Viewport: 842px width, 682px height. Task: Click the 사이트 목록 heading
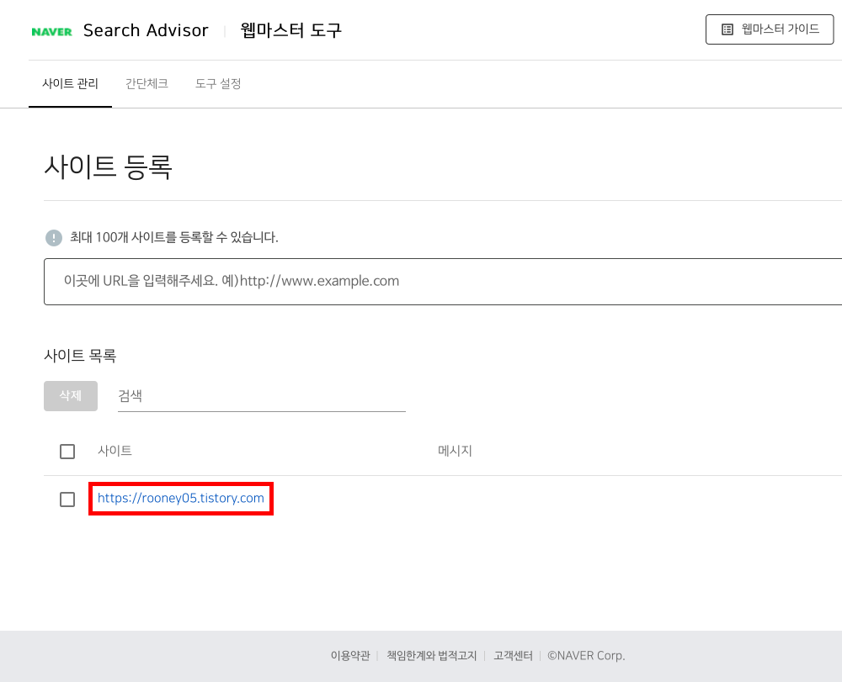(x=80, y=356)
